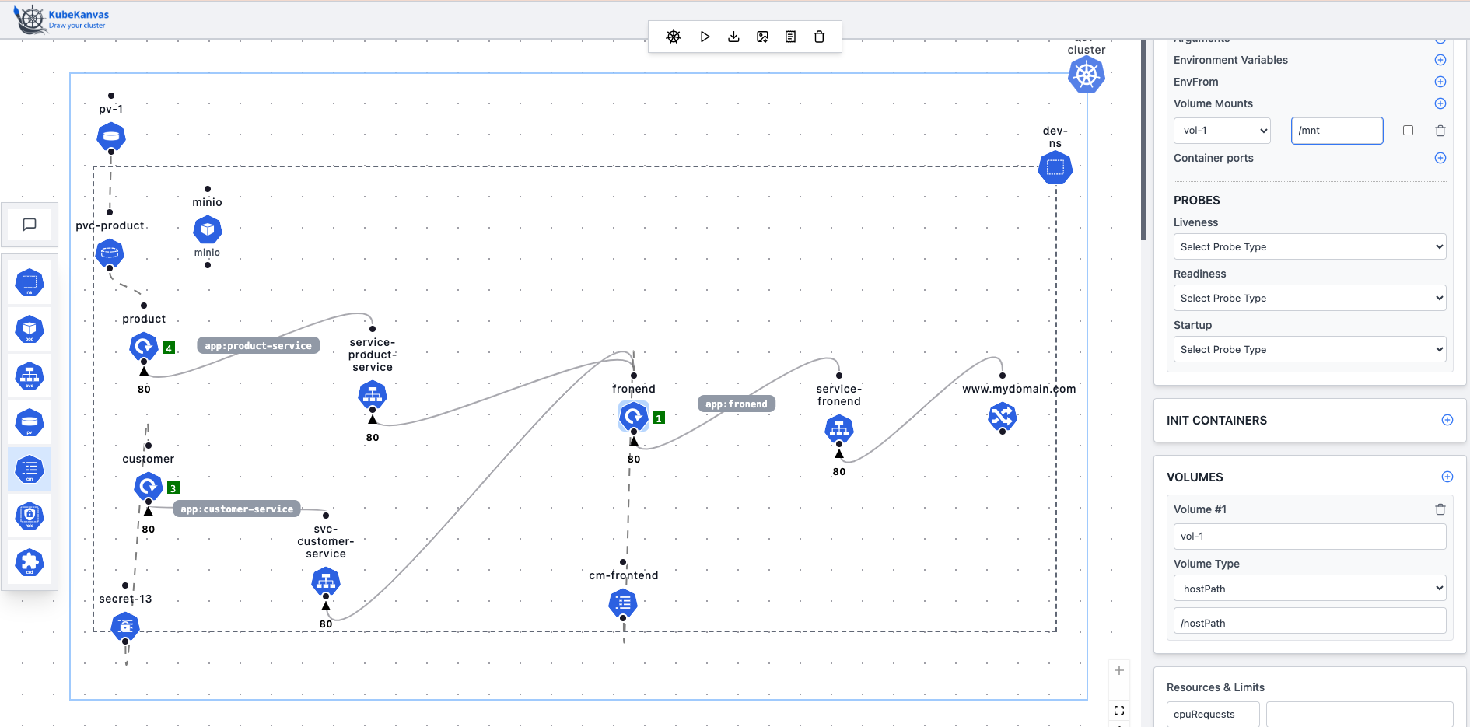
Task: Click the /mnt mount path field
Action: (x=1336, y=131)
